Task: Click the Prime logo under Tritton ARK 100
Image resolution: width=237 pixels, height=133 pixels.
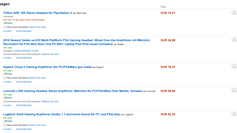Action: pyautogui.click(x=8, y=23)
